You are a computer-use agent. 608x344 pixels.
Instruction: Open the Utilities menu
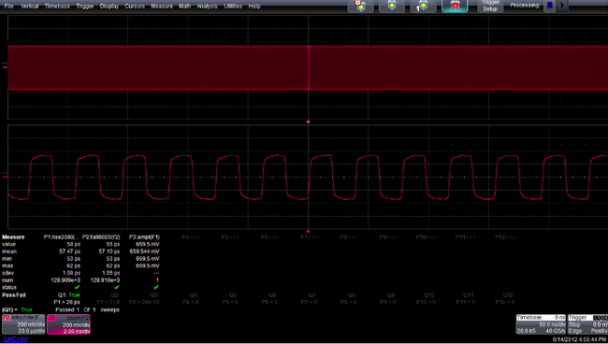(x=233, y=7)
